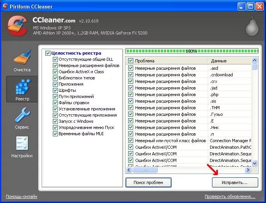266x203 pixels.
Task: Minimize the CCleaner window
Action: (x=242, y=7)
